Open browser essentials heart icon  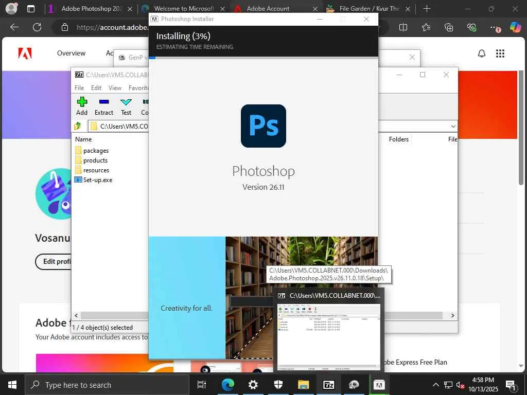point(471,27)
